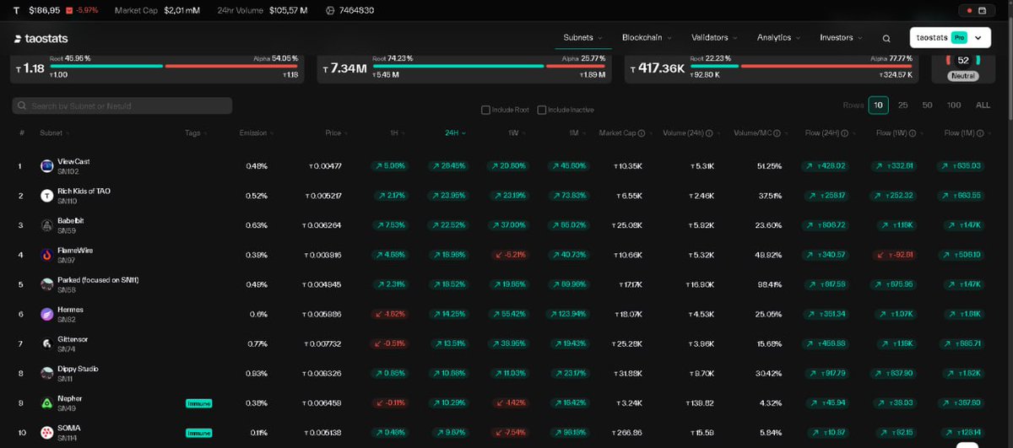Sort by the 1W column header
This screenshot has height=448, width=1013.
515,133
